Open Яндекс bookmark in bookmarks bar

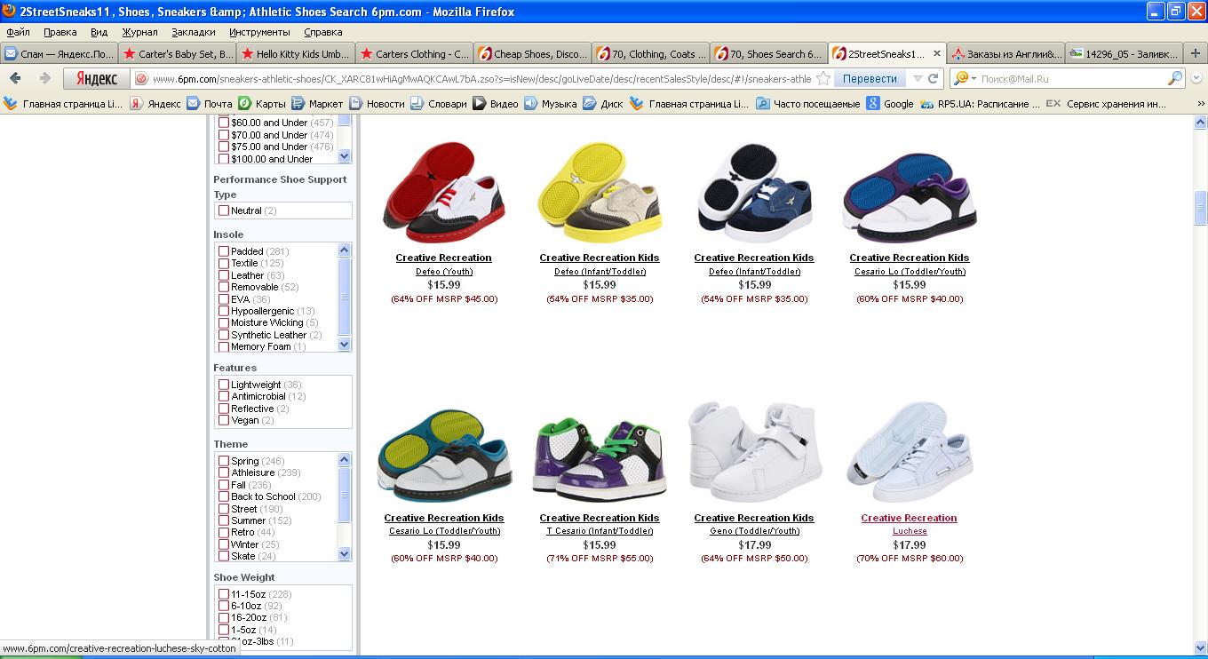[155, 104]
